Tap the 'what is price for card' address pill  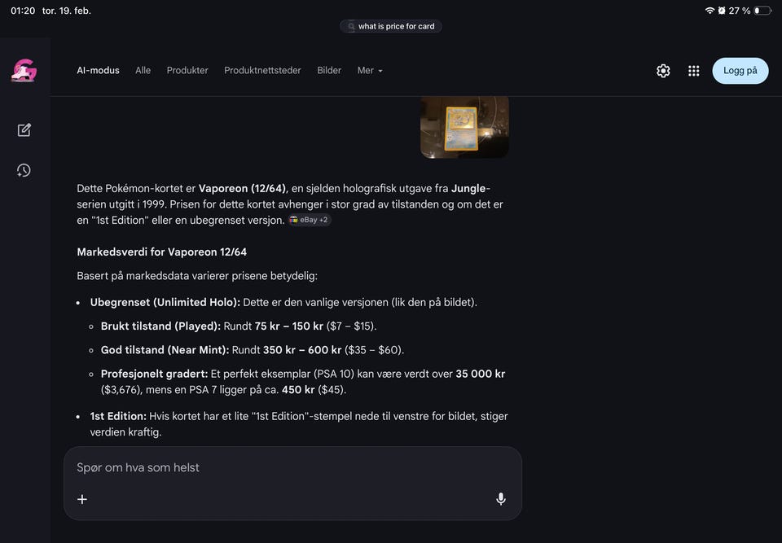tap(391, 26)
